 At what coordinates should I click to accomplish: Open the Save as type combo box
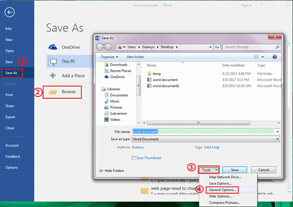point(206,139)
